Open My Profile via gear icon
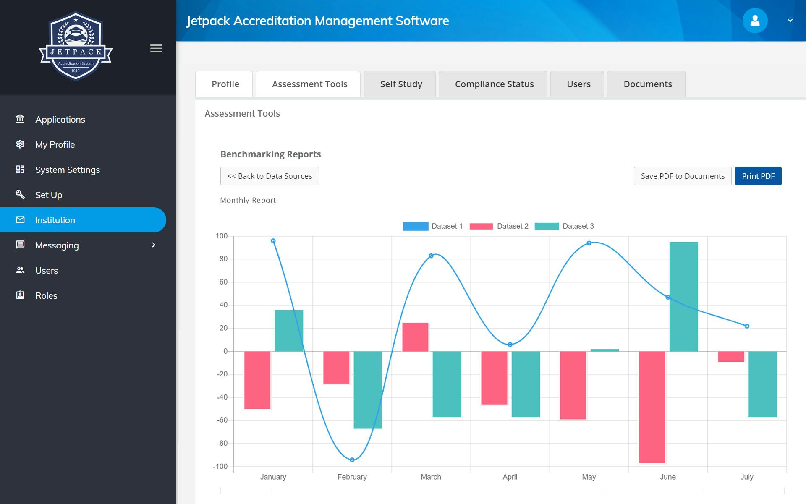The image size is (806, 504). (x=20, y=144)
